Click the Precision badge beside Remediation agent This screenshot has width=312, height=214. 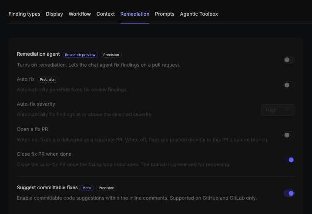111,55
